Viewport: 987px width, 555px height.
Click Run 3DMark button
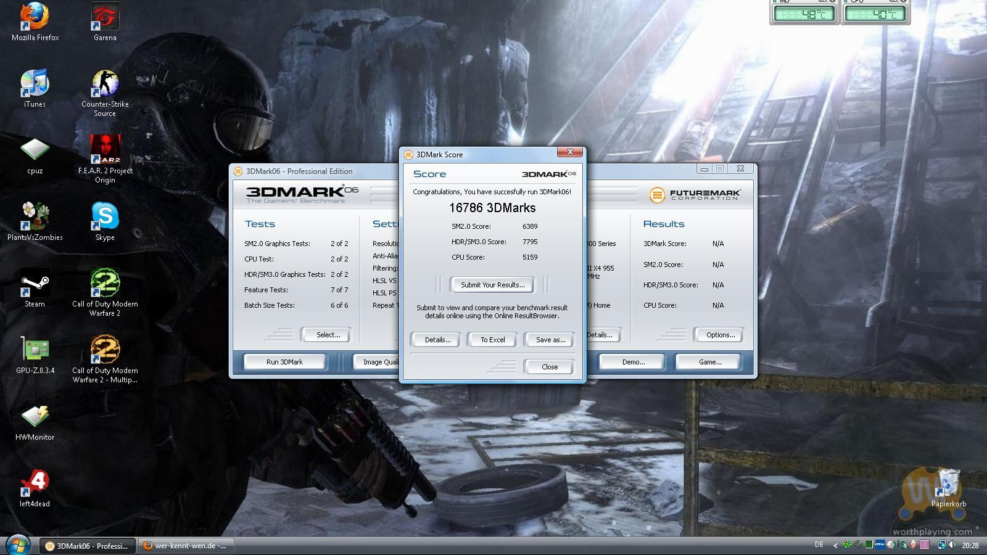pos(284,362)
